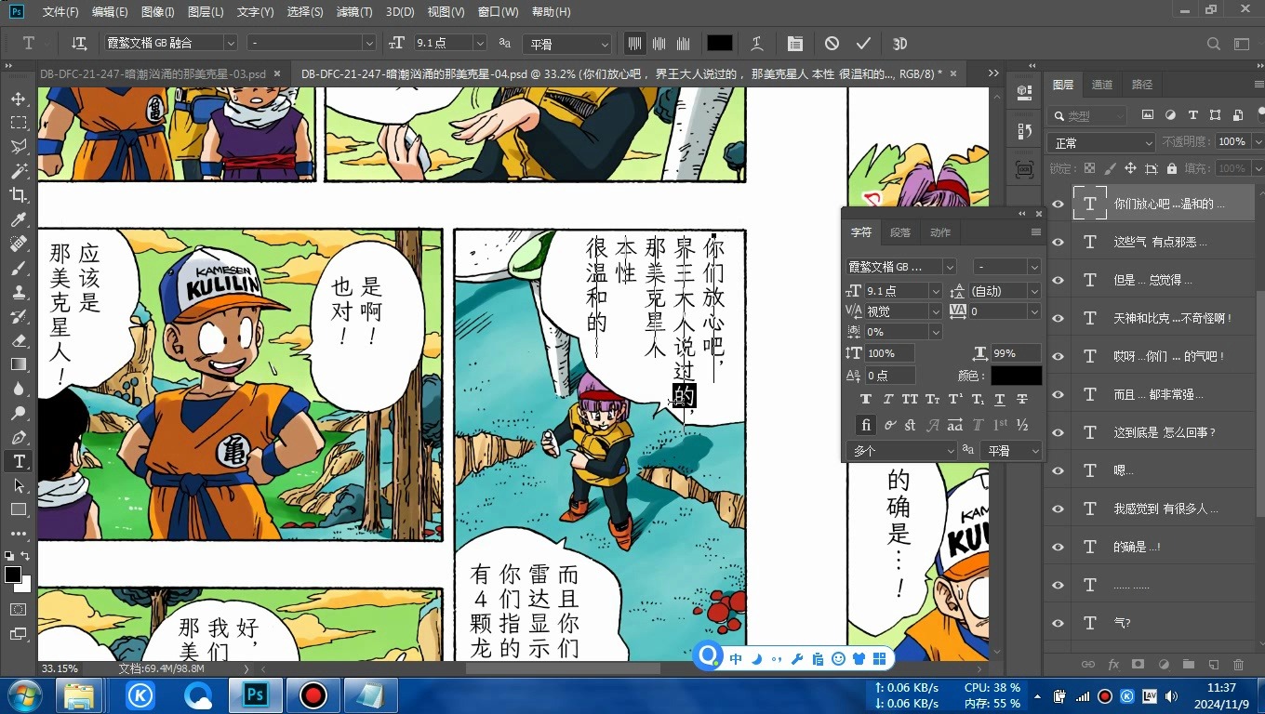
Task: Click 颜色 swatch in Character panel
Action: pyautogui.click(x=1016, y=376)
